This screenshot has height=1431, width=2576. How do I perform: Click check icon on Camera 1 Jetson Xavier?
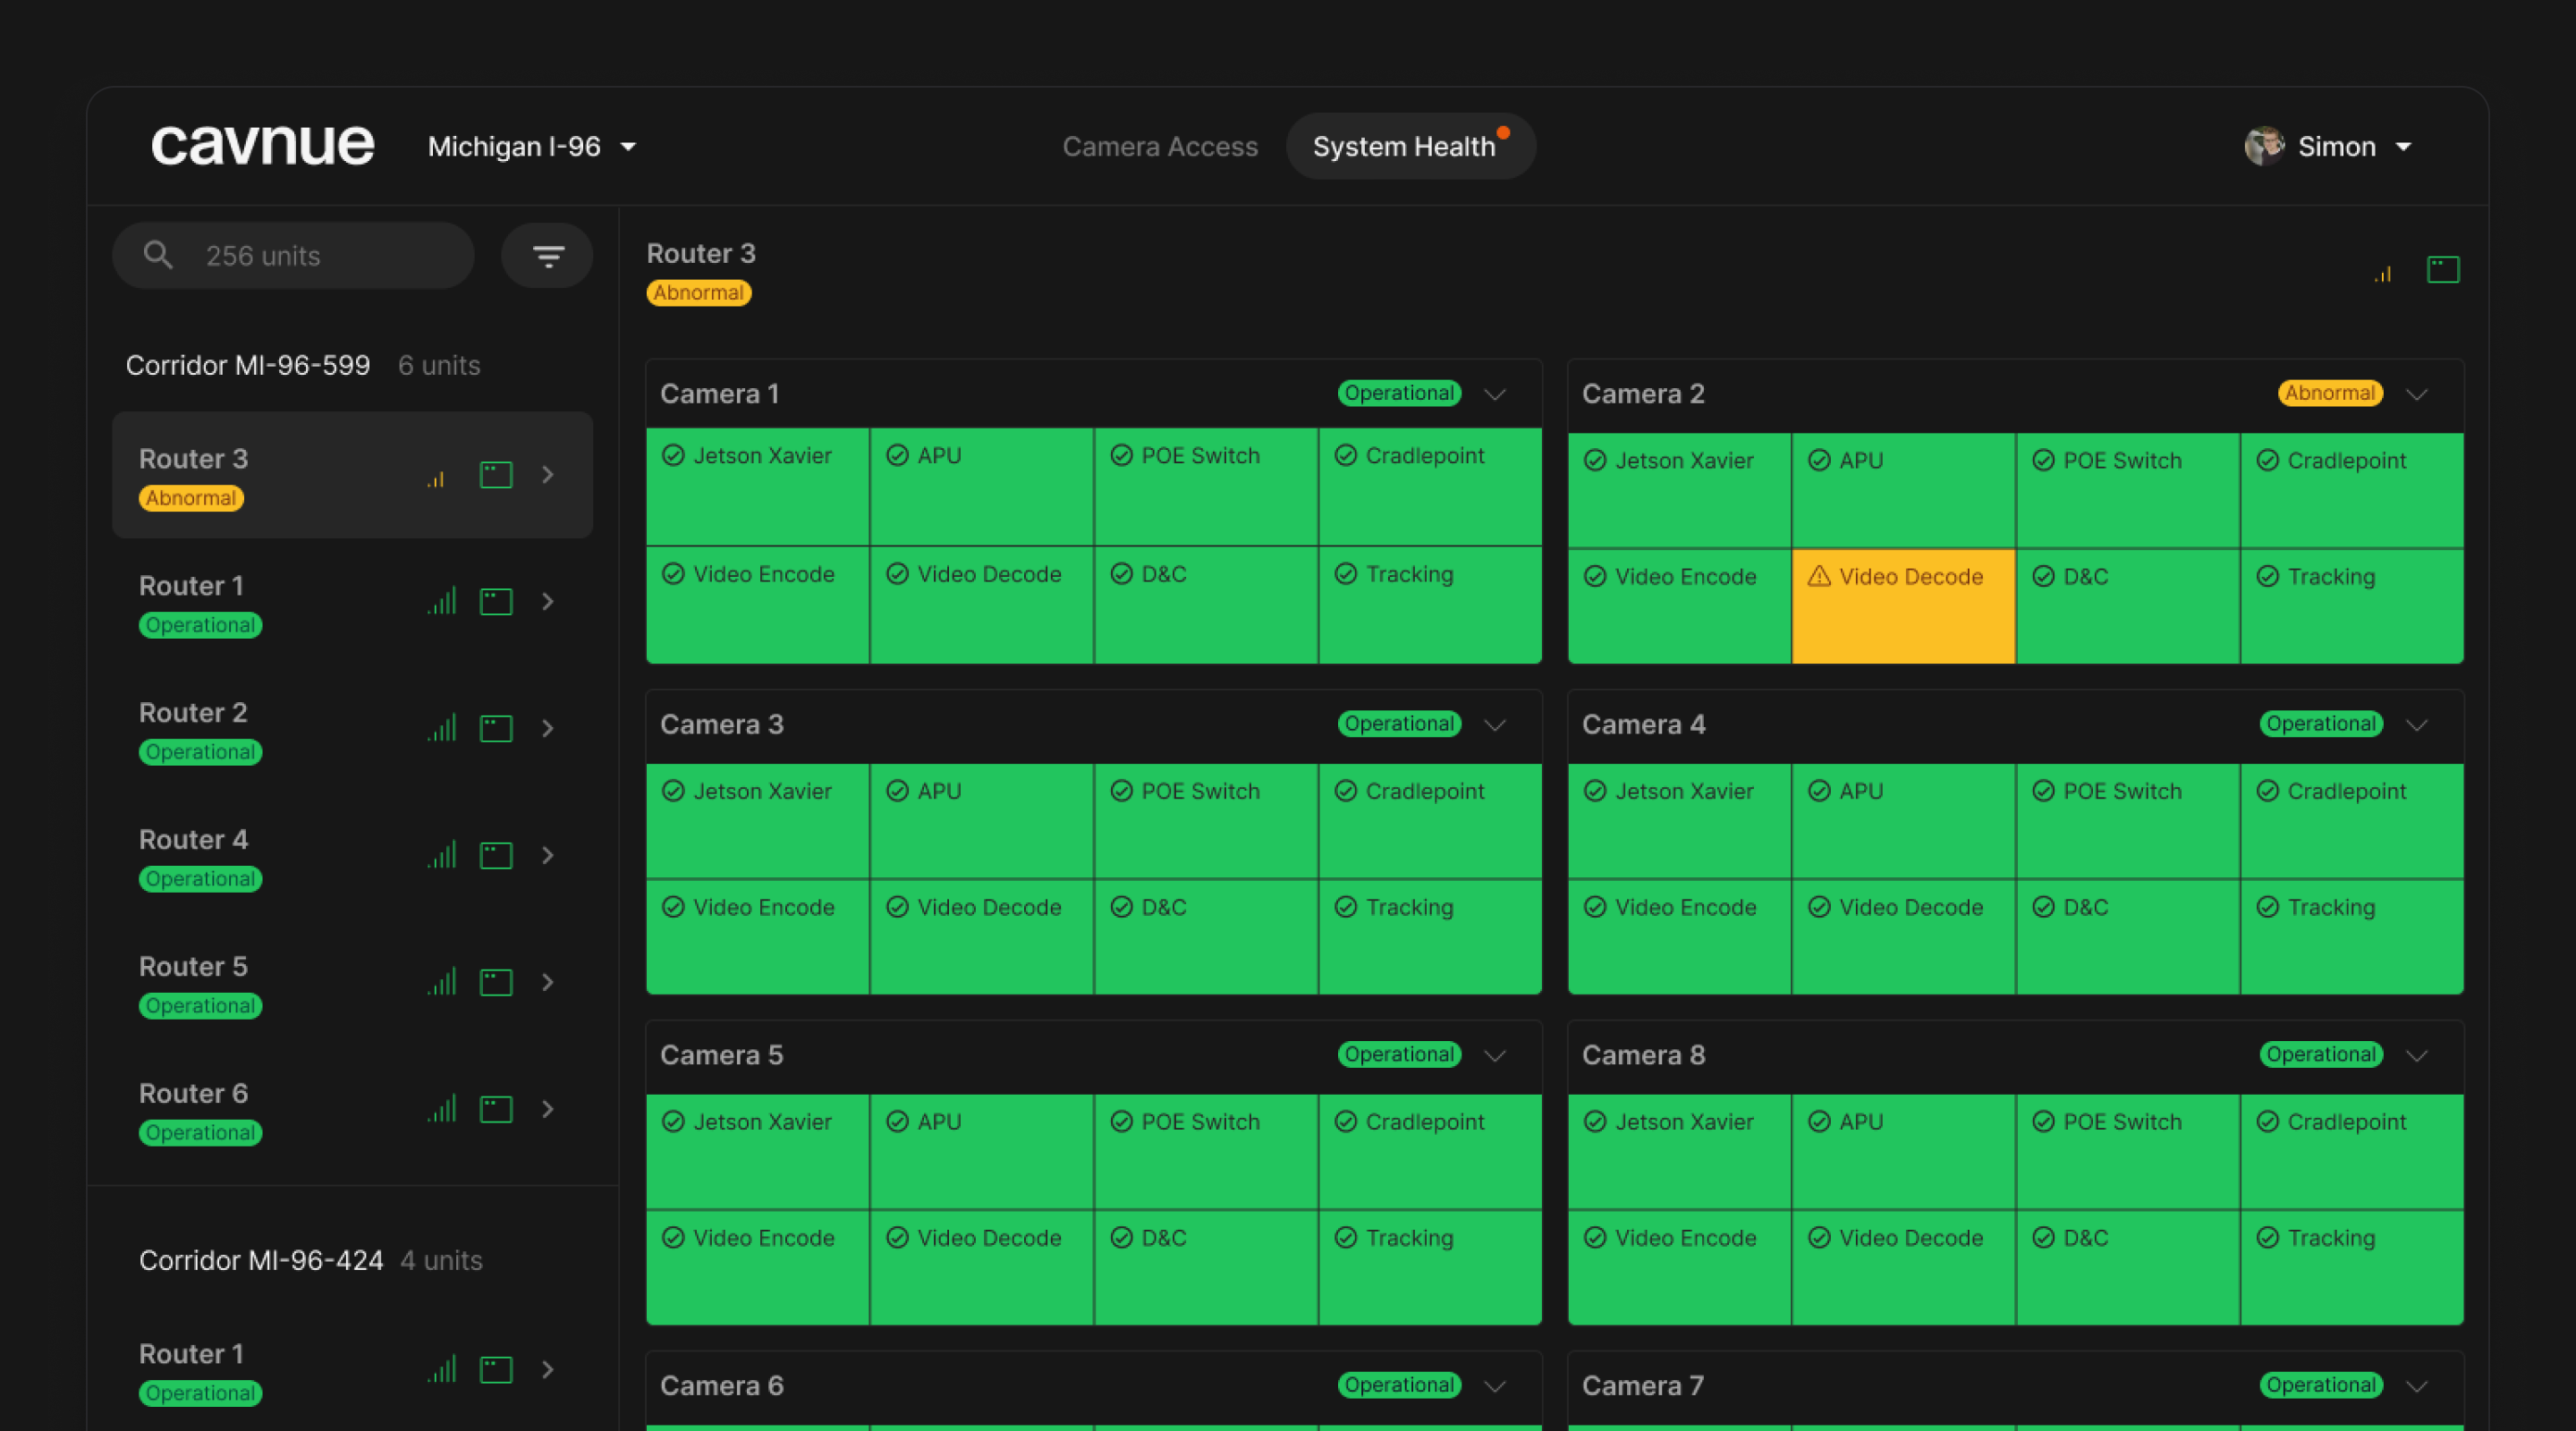[673, 456]
